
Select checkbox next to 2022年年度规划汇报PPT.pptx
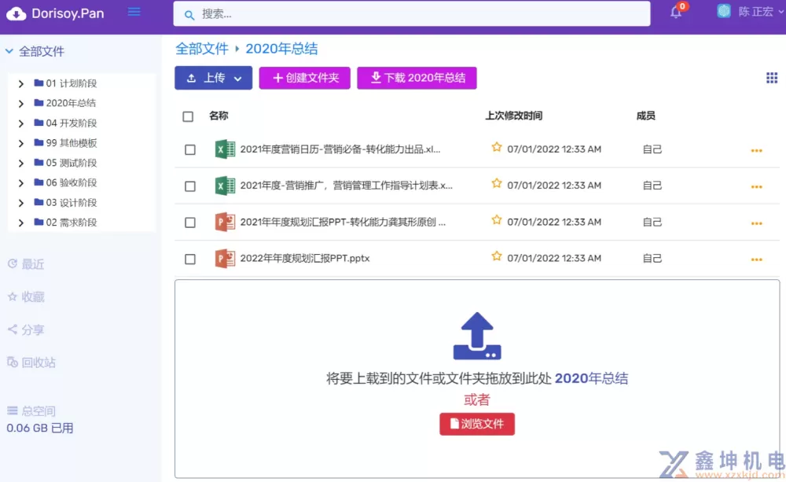190,259
